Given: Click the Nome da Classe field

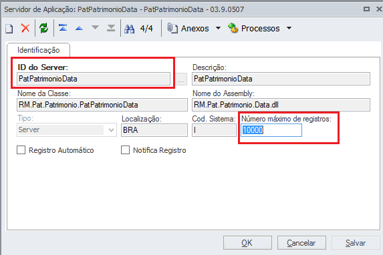Looking at the screenshot, I should pos(102,105).
